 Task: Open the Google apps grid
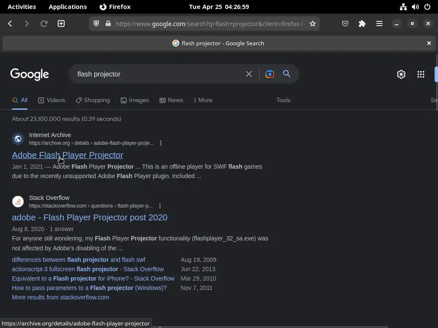pos(421,74)
